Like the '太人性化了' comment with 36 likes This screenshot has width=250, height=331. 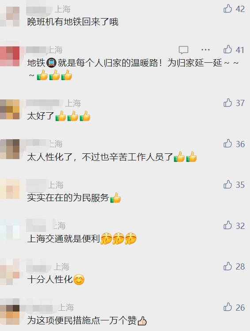pos(227,144)
